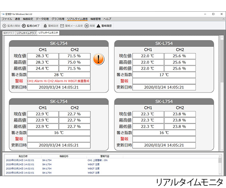Click the 監視の開始 play icon
Screen dimensions: 226x188
click(5, 26)
